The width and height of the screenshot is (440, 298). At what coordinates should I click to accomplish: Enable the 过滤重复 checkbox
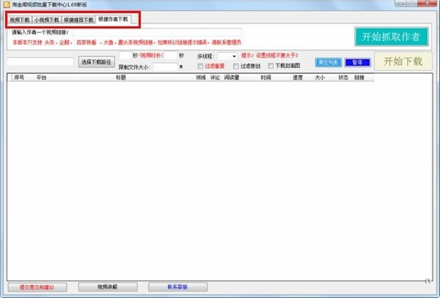[200, 66]
